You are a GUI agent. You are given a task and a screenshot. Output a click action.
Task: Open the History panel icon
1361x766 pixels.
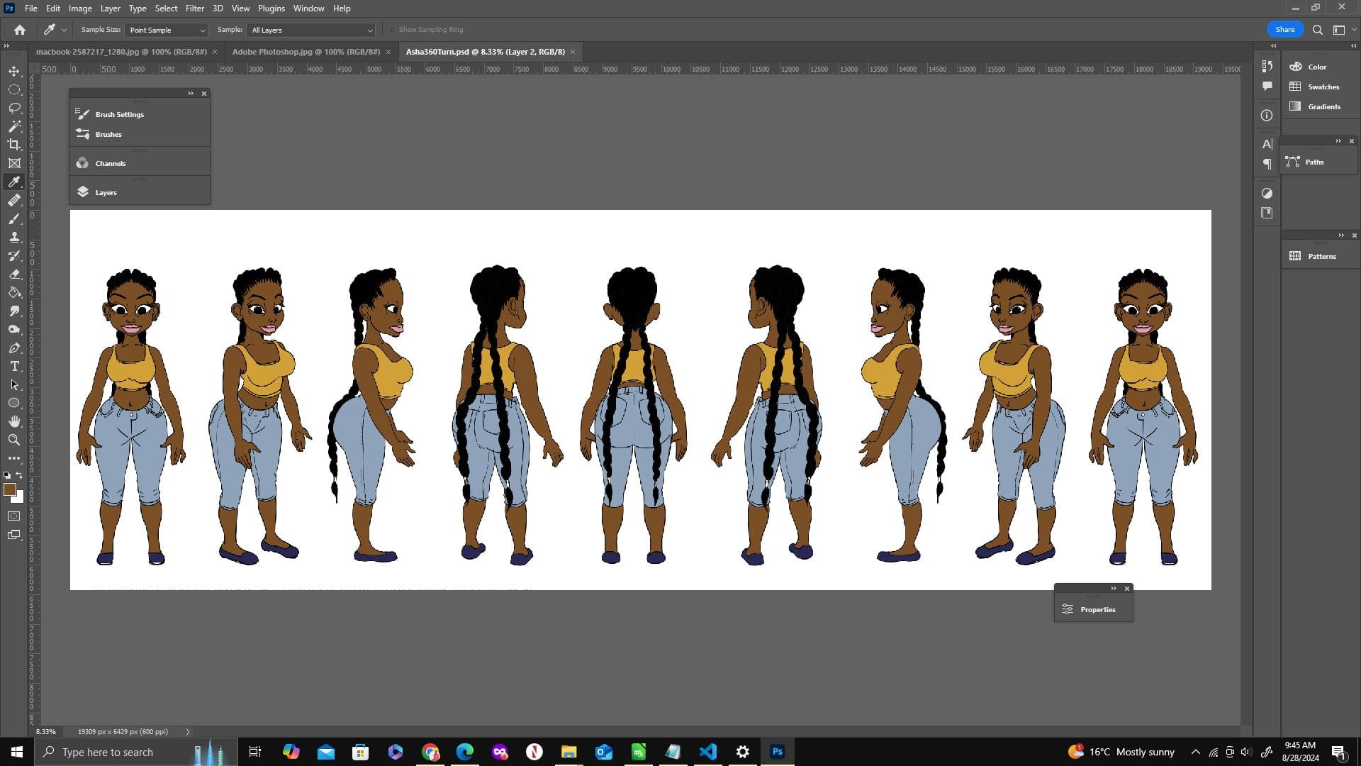click(1267, 66)
